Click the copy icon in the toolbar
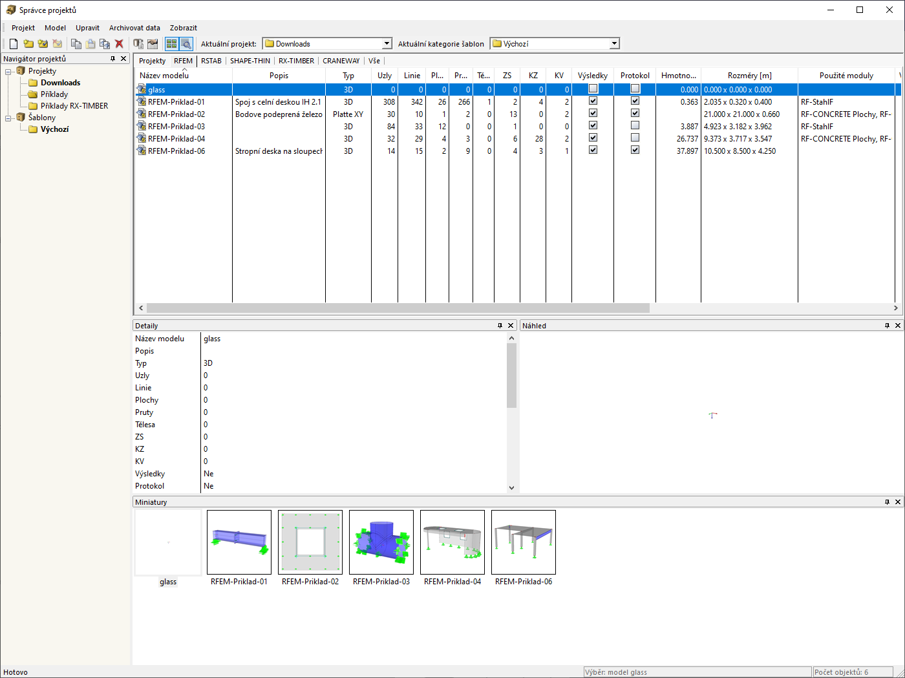 [x=76, y=44]
